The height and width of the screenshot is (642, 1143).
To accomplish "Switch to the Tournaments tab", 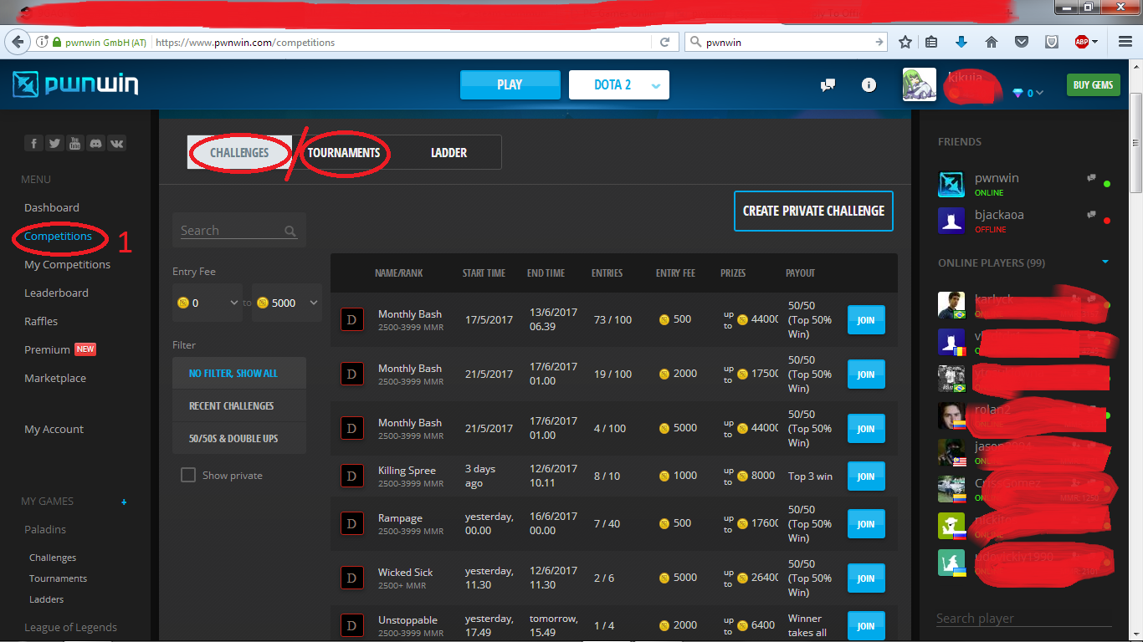I will (344, 152).
